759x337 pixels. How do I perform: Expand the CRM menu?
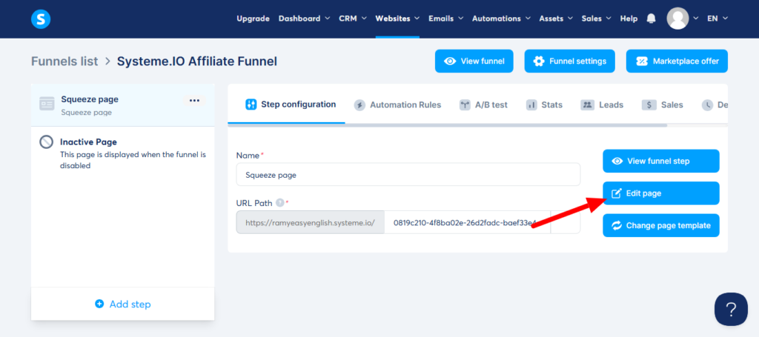(351, 19)
